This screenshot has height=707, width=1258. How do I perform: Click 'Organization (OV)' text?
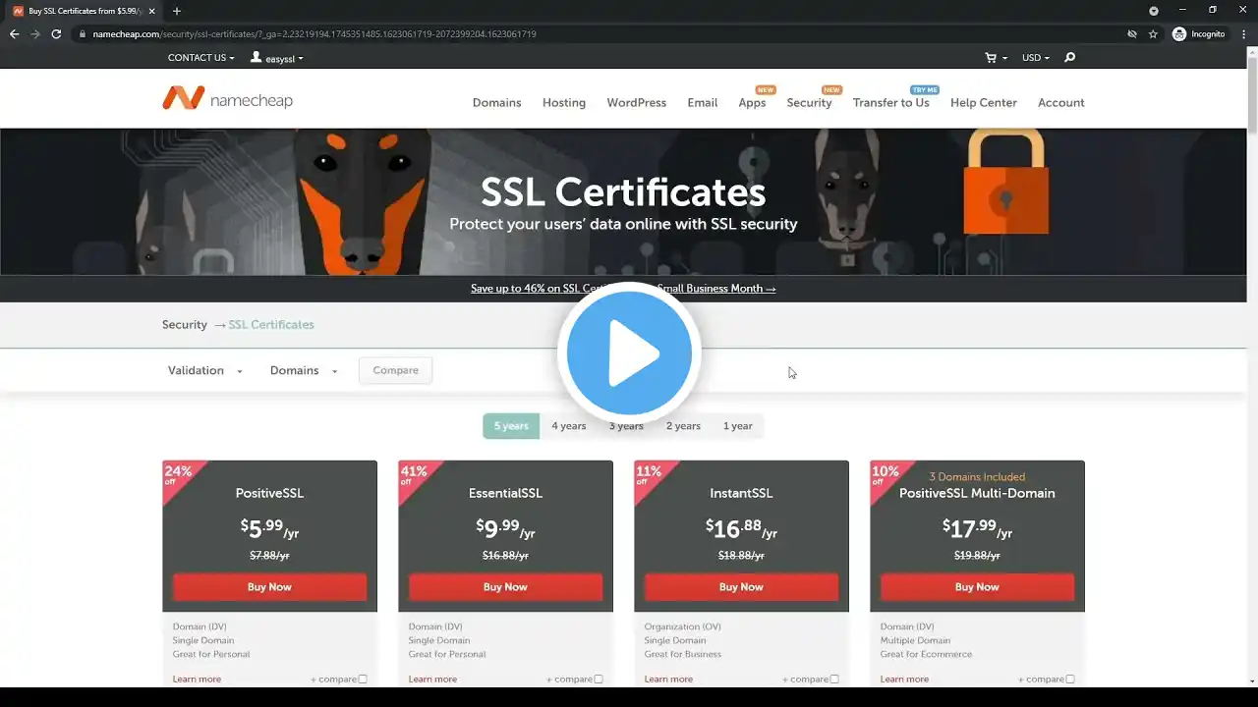682,626
